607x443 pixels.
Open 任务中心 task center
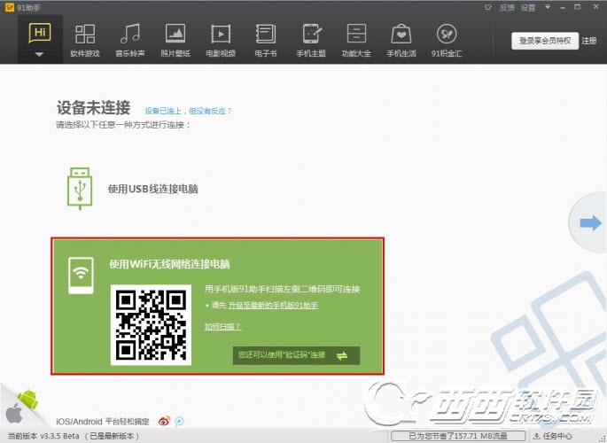[x=553, y=436]
